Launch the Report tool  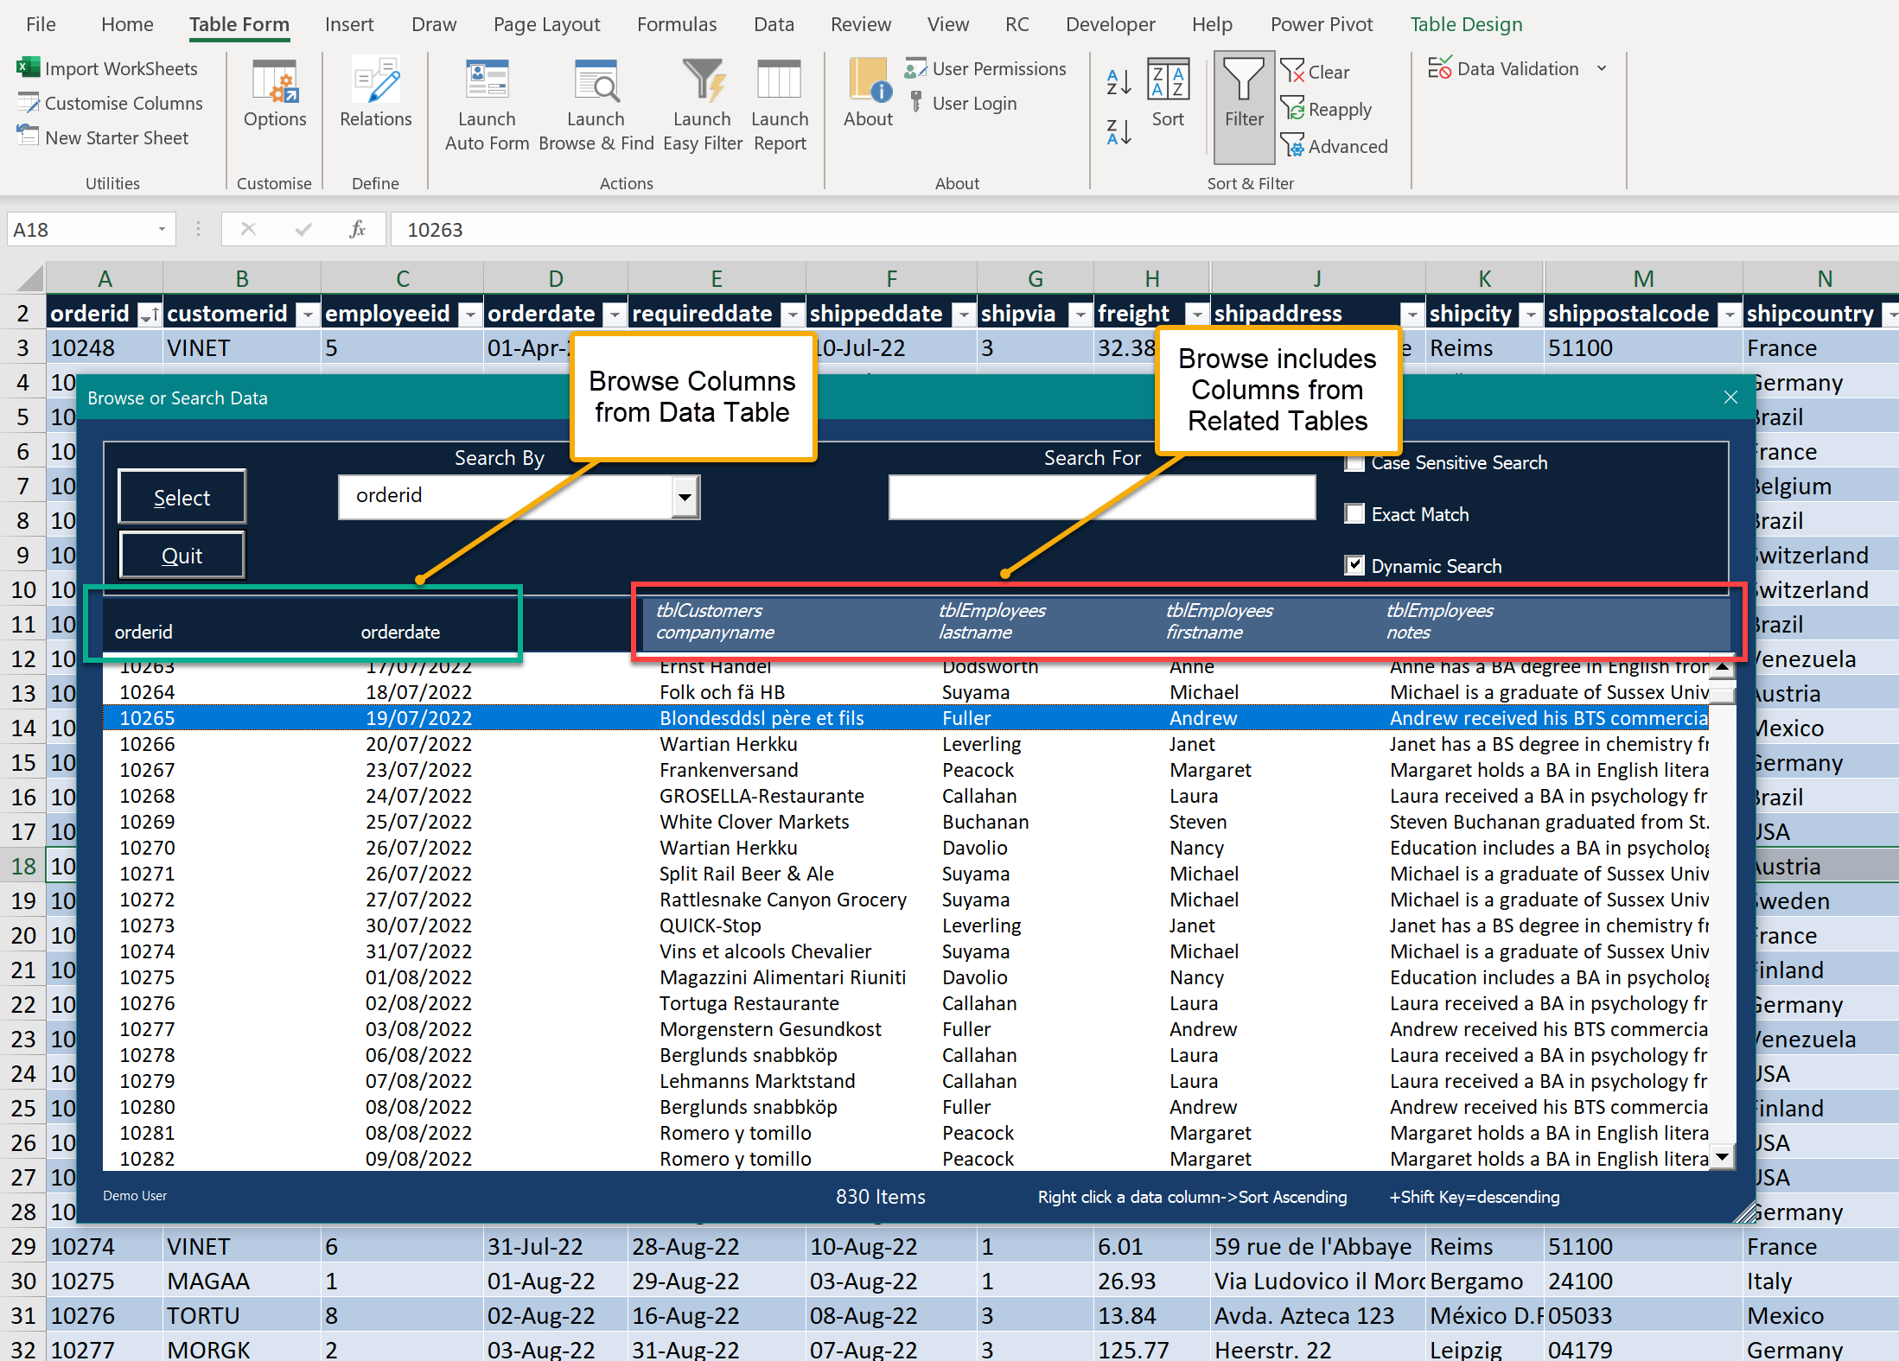pyautogui.click(x=780, y=105)
